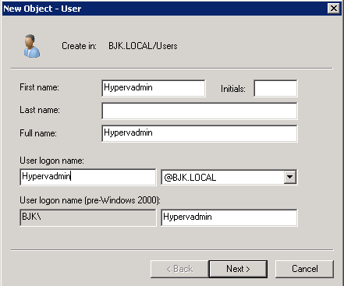The width and height of the screenshot is (344, 286).
Task: Click the BJK\ domain prefix box
Action: [88, 217]
